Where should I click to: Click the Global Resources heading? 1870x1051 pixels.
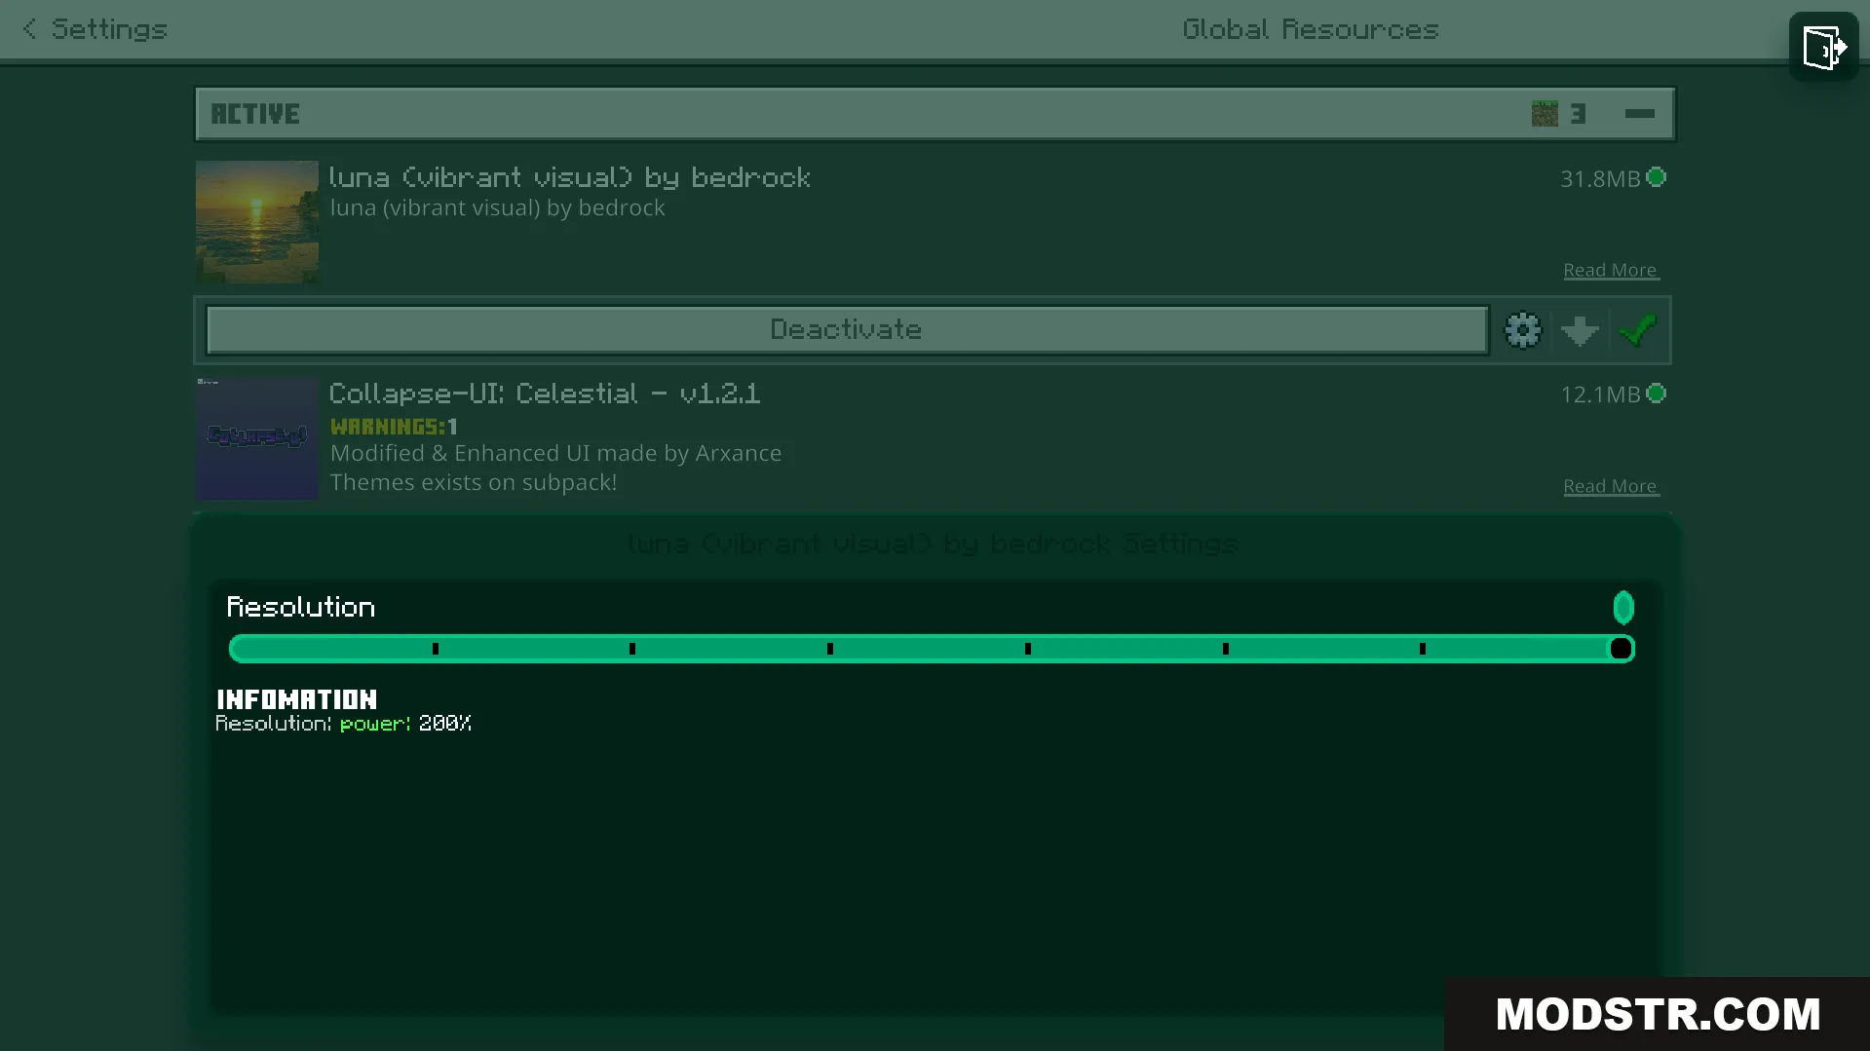click(1311, 29)
